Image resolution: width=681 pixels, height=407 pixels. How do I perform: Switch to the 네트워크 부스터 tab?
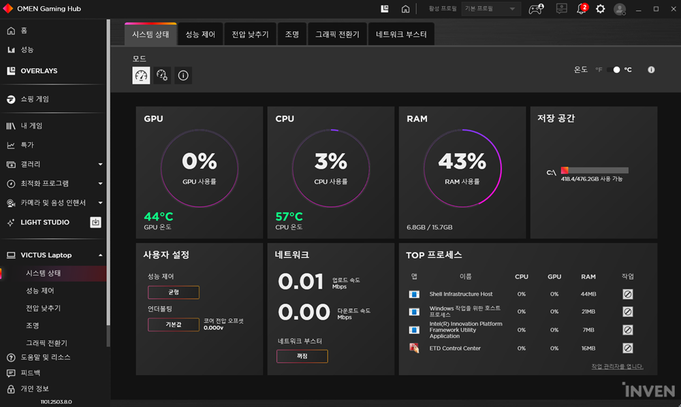(x=401, y=34)
